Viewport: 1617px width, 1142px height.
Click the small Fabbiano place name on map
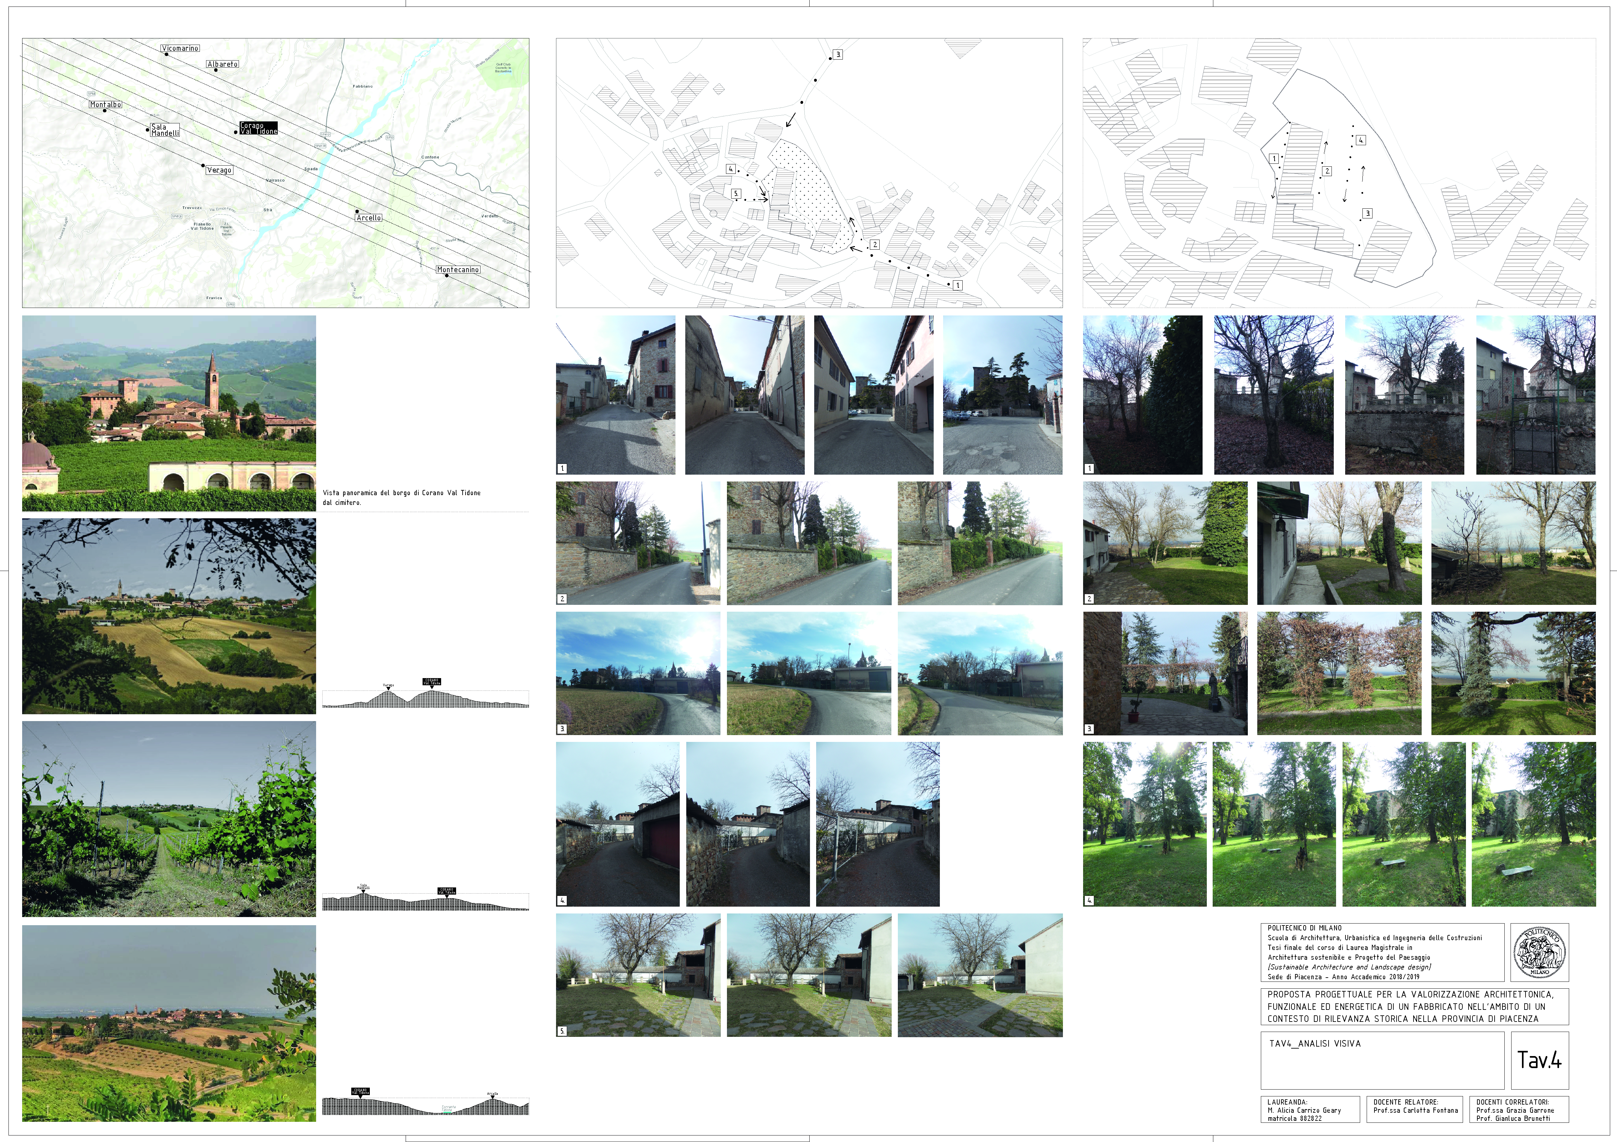[x=362, y=86]
